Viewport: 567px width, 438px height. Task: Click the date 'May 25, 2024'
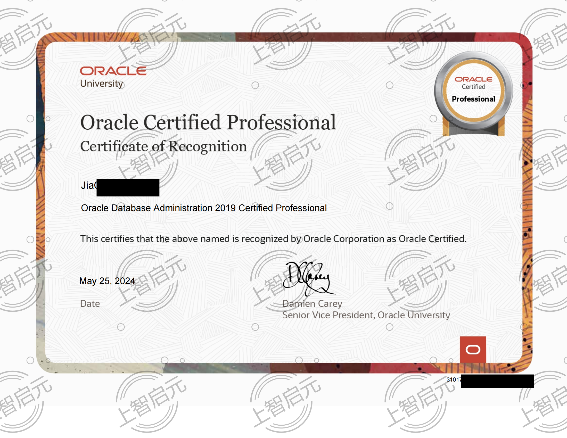(107, 281)
